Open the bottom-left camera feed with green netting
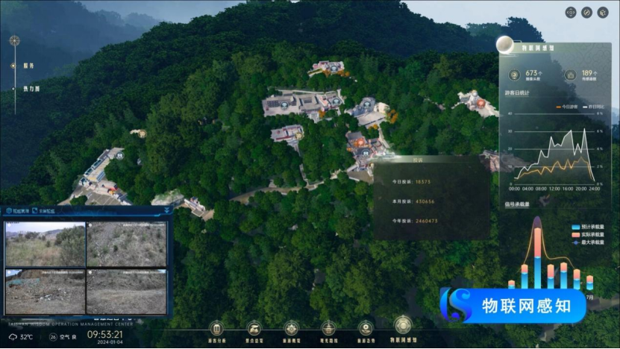Screen dimensions: 620x349 pos(45,292)
